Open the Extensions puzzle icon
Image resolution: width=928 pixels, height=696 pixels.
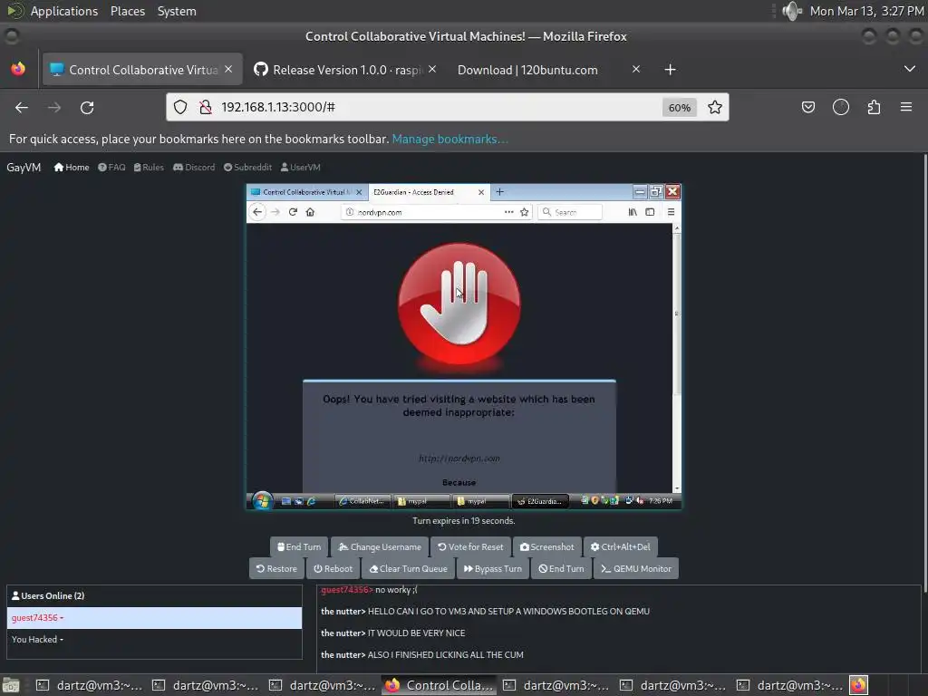coord(874,107)
